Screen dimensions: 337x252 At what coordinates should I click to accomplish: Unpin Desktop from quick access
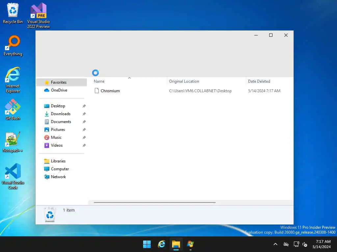(84, 106)
